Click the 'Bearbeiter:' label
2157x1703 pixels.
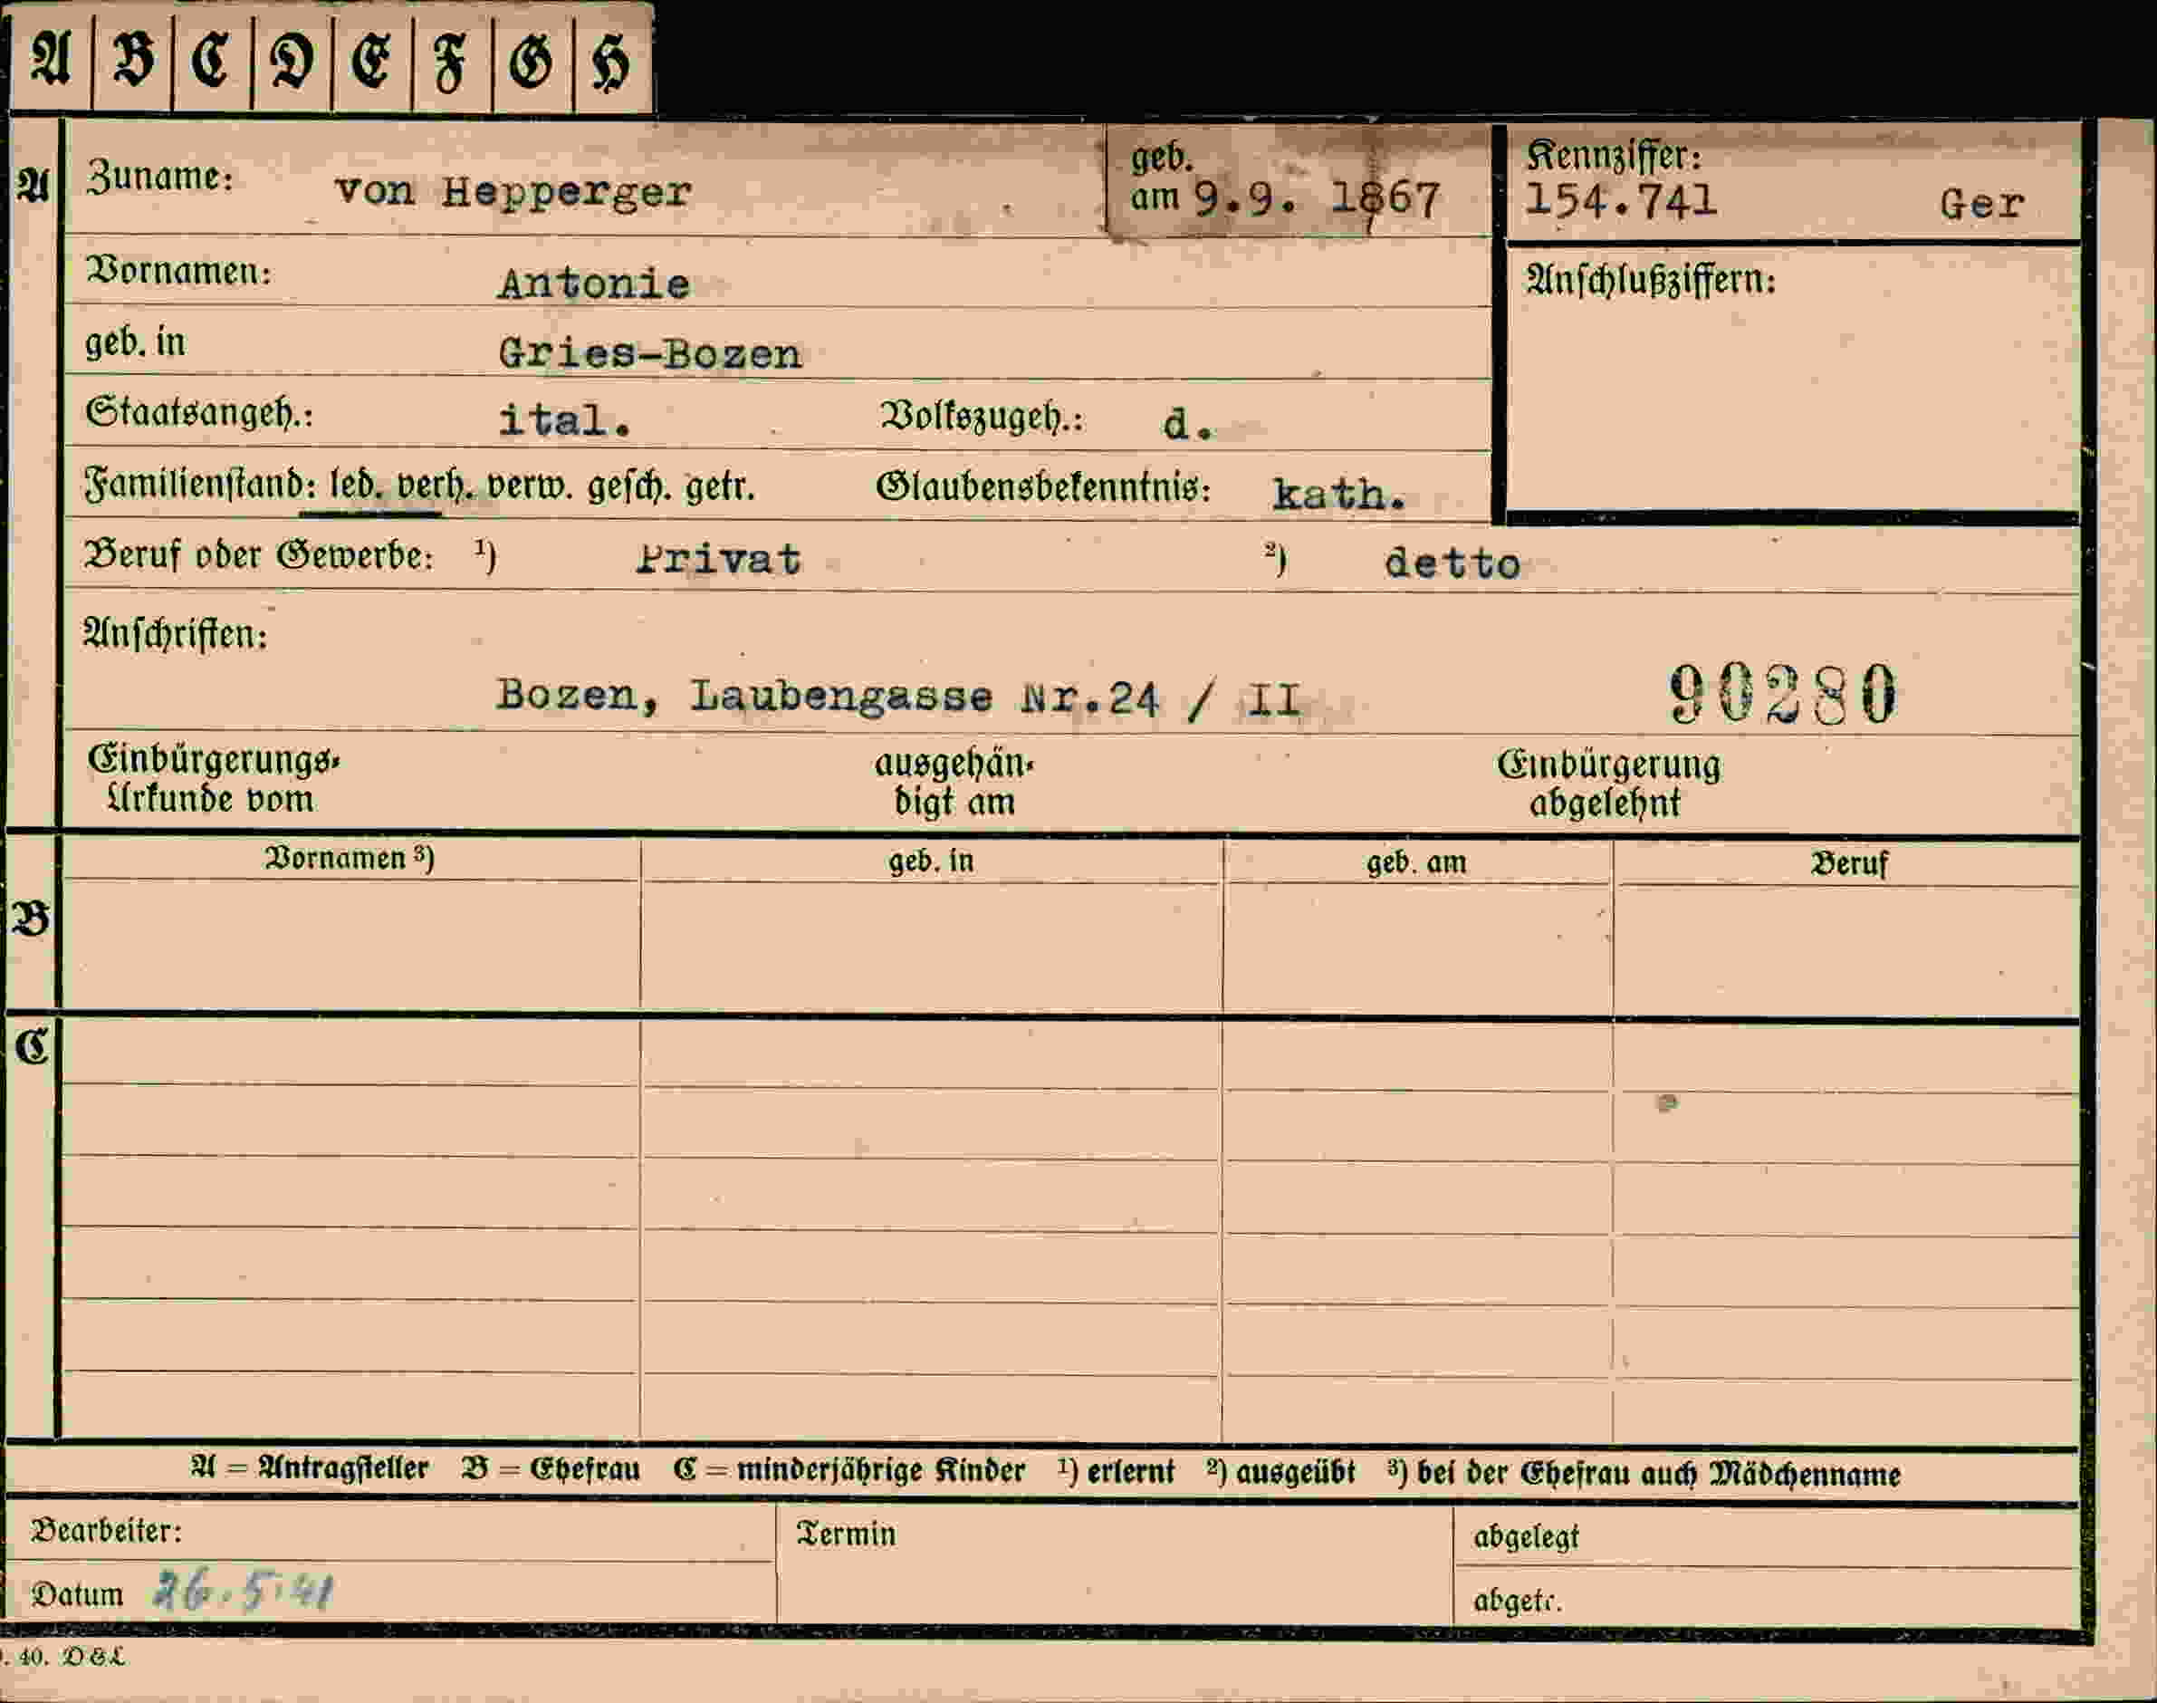(107, 1531)
